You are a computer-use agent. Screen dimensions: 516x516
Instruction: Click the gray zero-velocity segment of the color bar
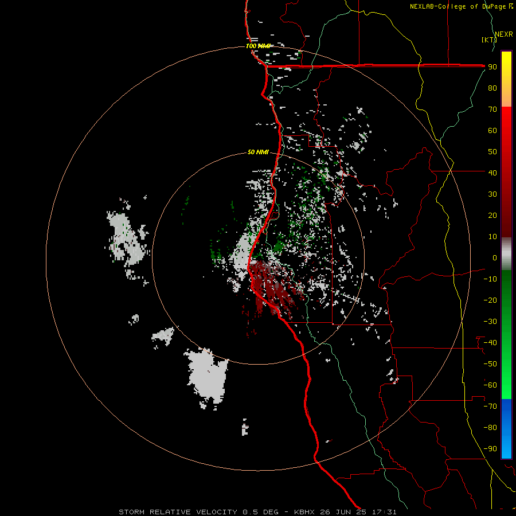tap(506, 253)
